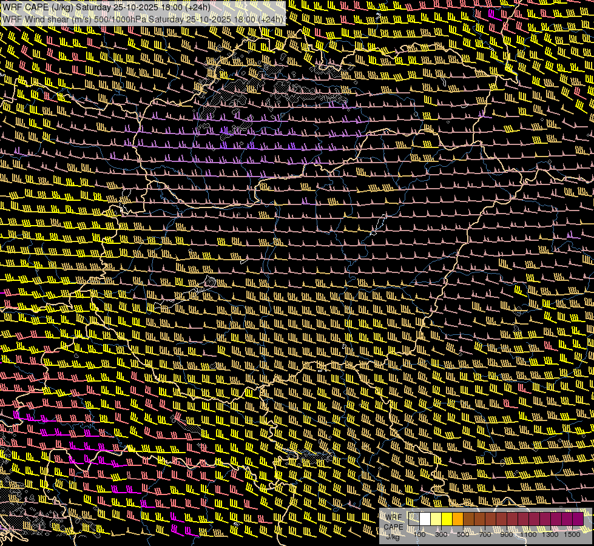Click the legend value 100
The height and width of the screenshot is (546, 594).
[419, 534]
